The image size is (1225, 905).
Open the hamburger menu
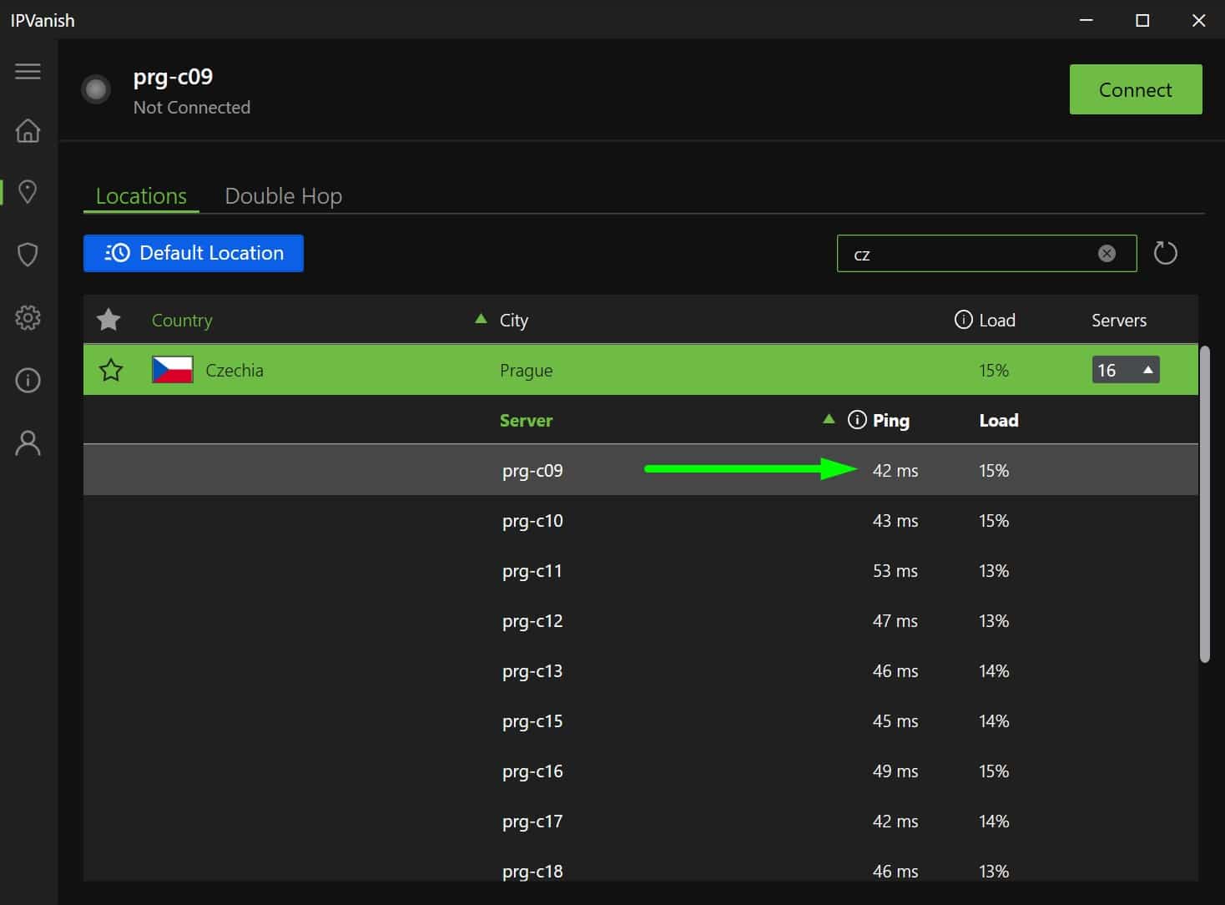click(28, 71)
